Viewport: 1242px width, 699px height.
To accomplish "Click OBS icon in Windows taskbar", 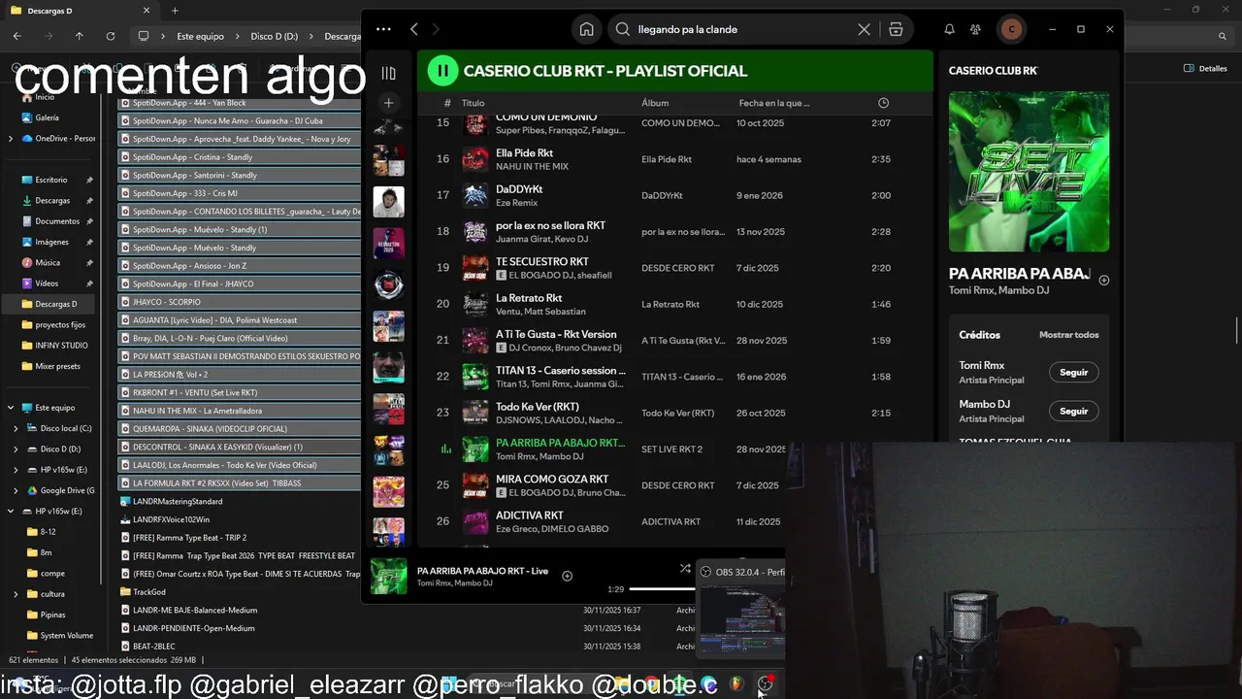I will pos(765,684).
